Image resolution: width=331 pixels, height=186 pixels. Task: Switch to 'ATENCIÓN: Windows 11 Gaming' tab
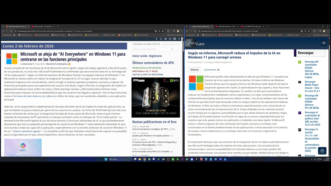[227, 26]
